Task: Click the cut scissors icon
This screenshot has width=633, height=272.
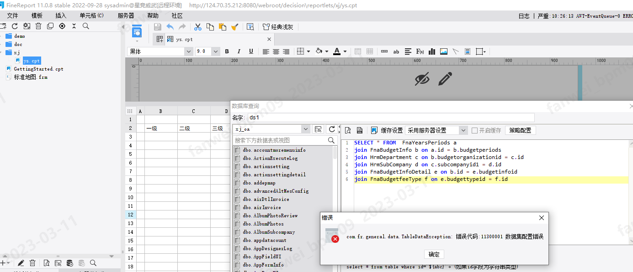Action: 198,27
